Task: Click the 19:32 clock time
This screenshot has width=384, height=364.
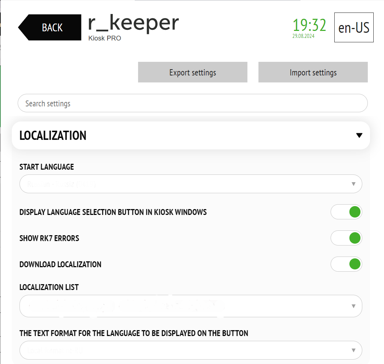Action: pos(310,25)
